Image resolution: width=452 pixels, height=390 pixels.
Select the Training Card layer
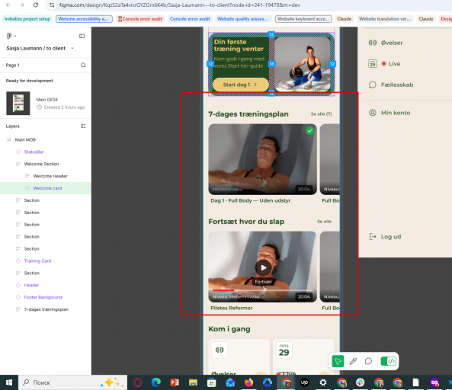tap(37, 261)
